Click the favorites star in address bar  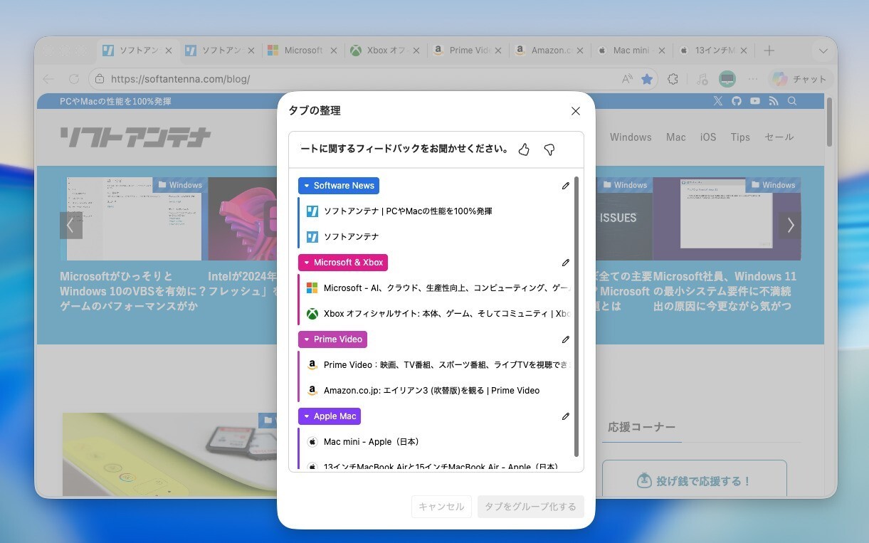pyautogui.click(x=647, y=79)
